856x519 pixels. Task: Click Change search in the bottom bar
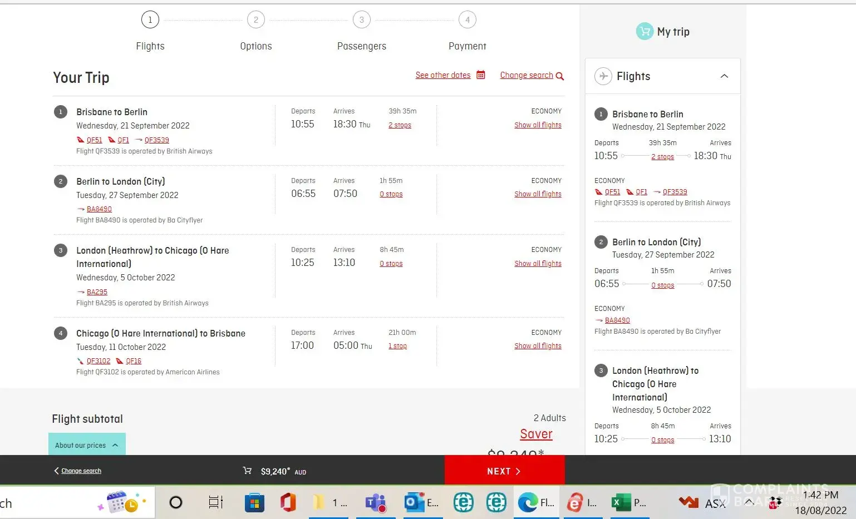click(x=81, y=471)
